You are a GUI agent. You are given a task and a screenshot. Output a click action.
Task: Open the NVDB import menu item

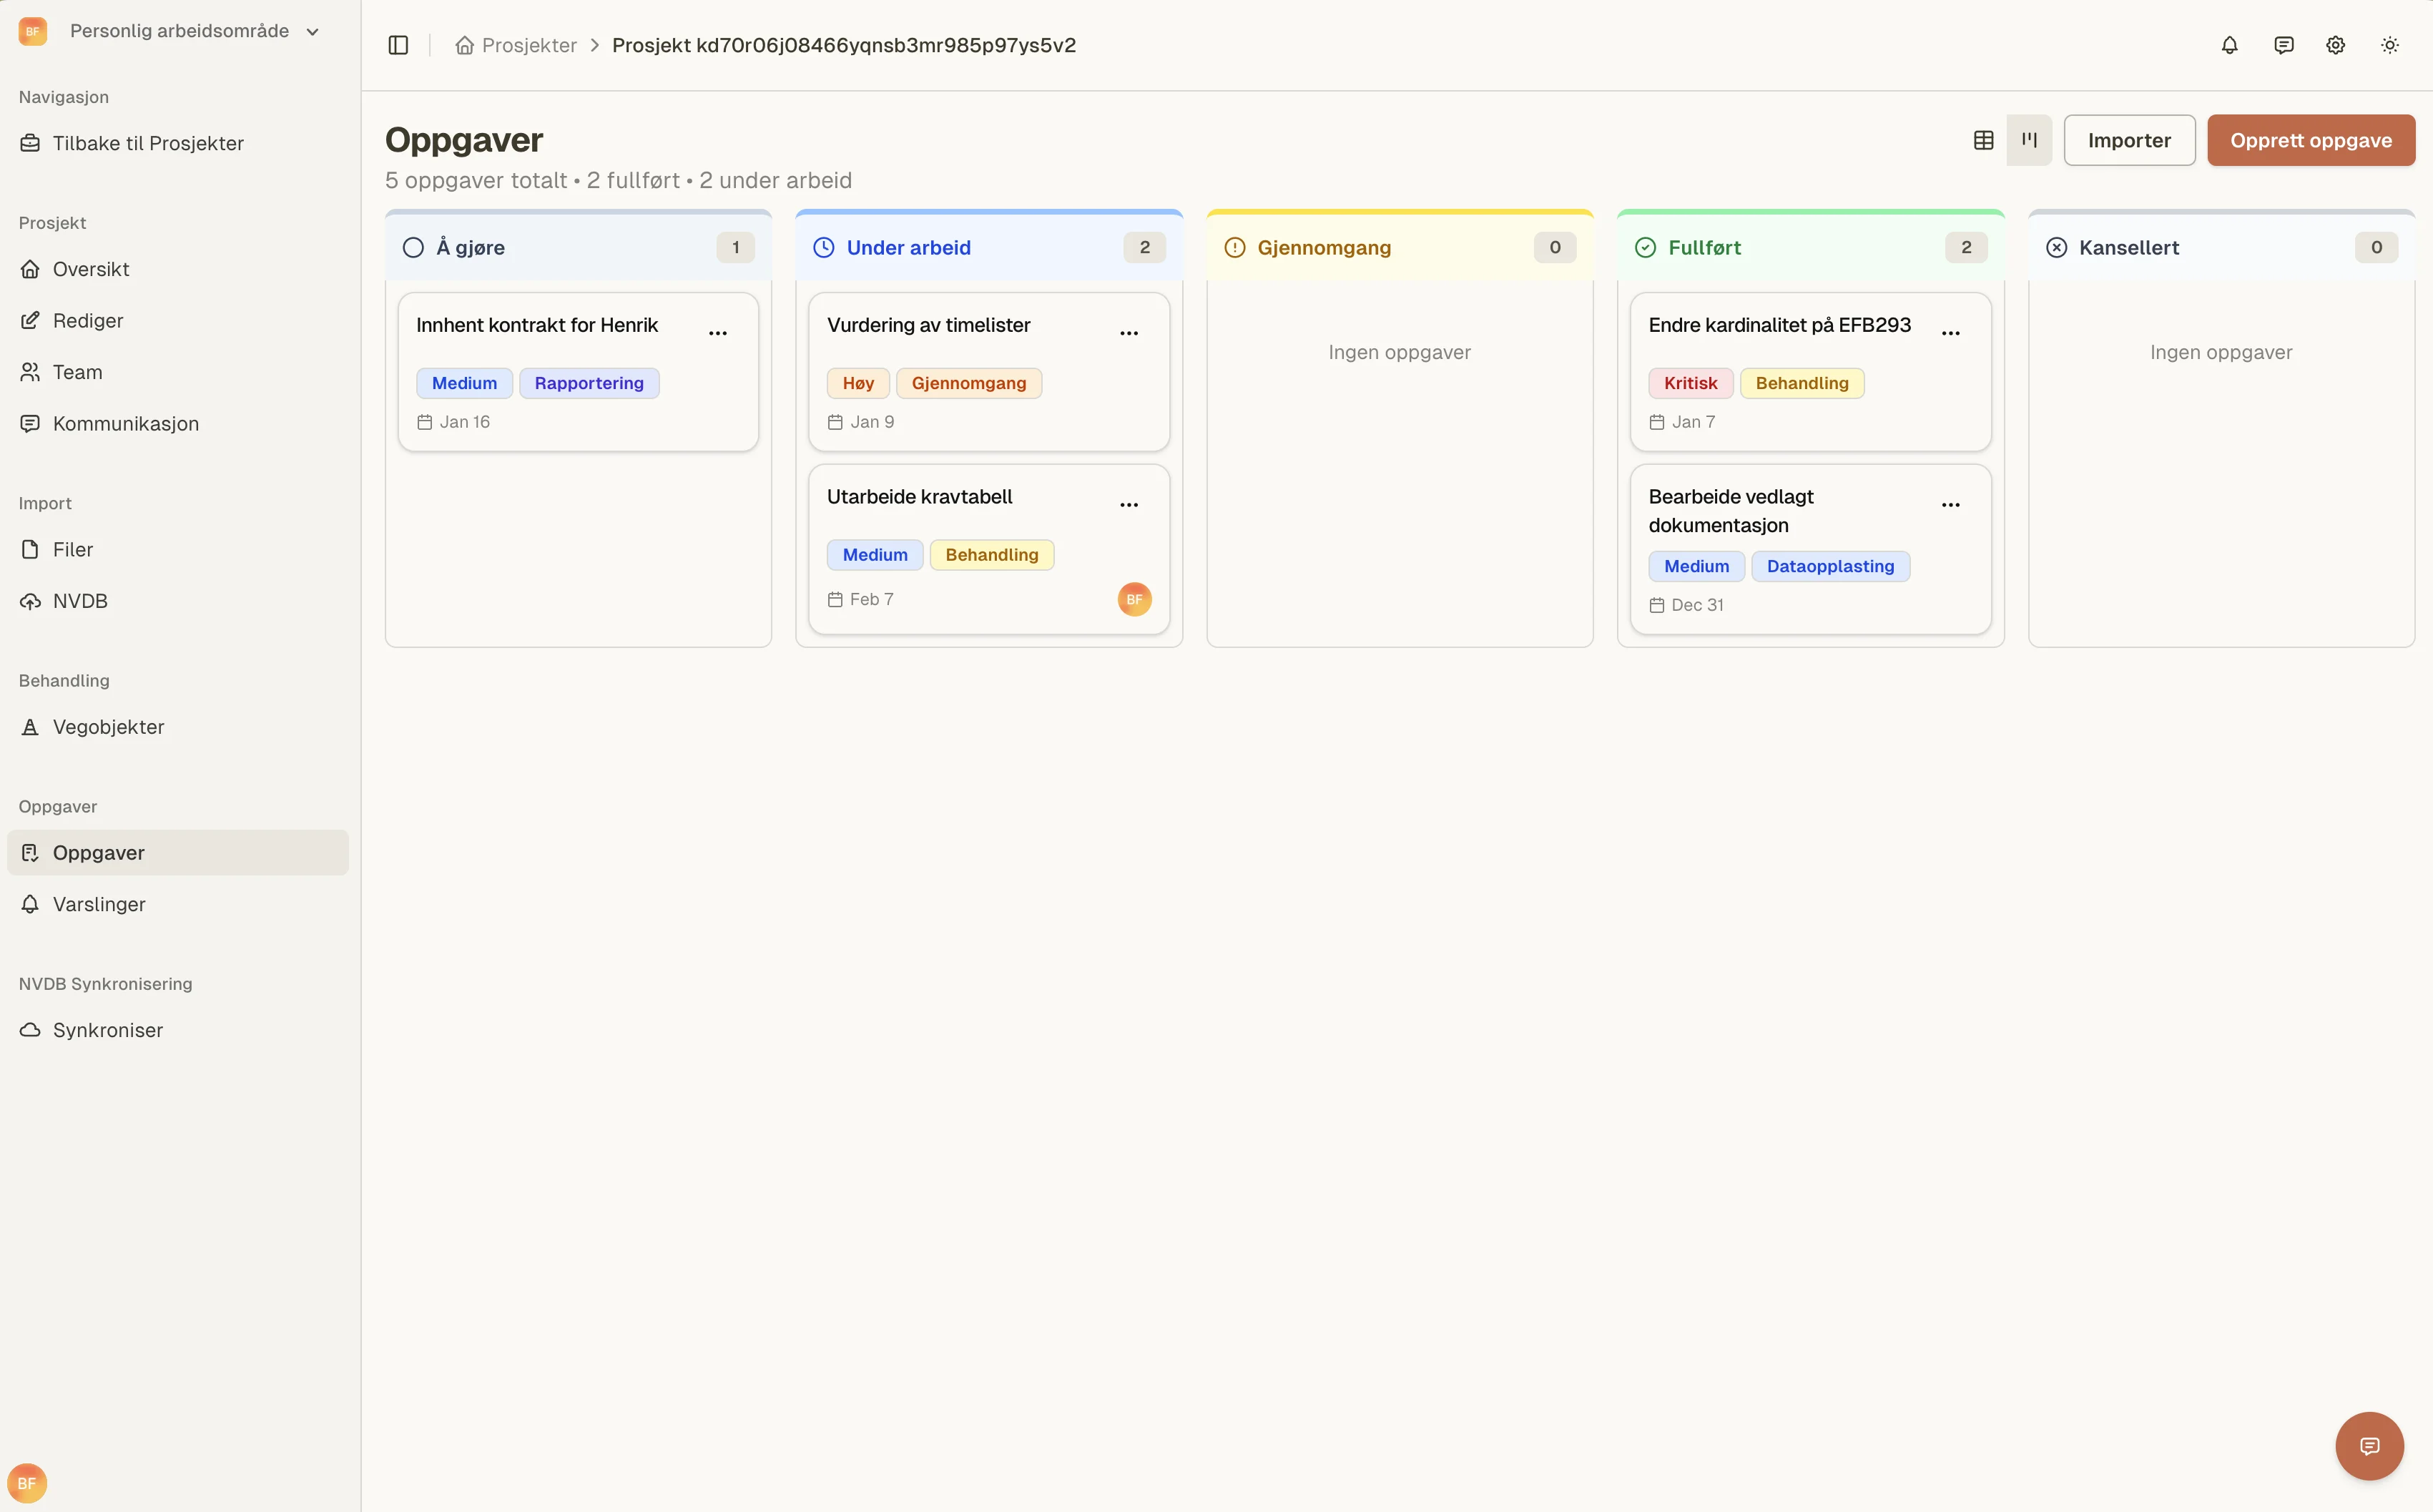[x=80, y=601]
